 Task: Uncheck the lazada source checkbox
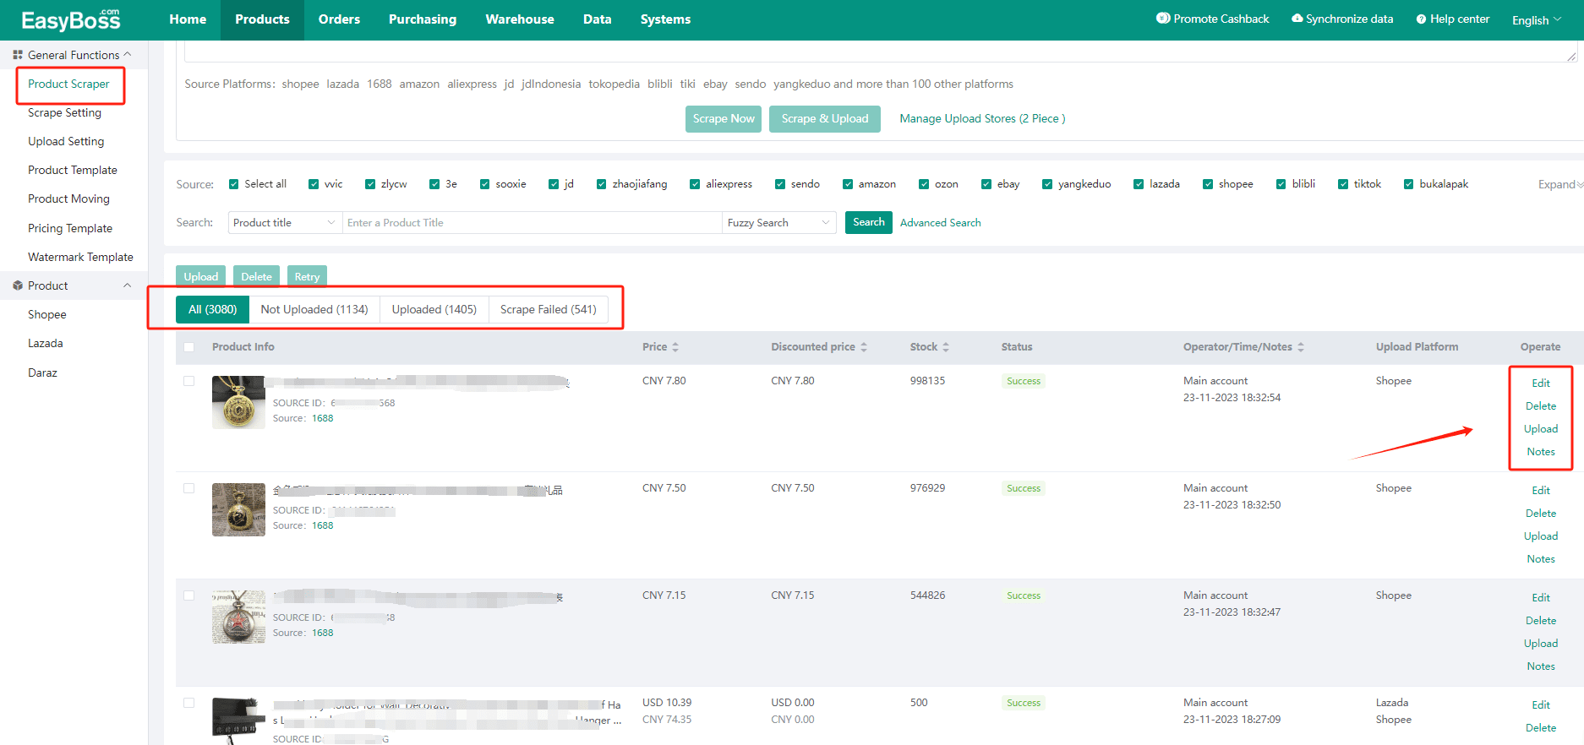click(x=1139, y=184)
